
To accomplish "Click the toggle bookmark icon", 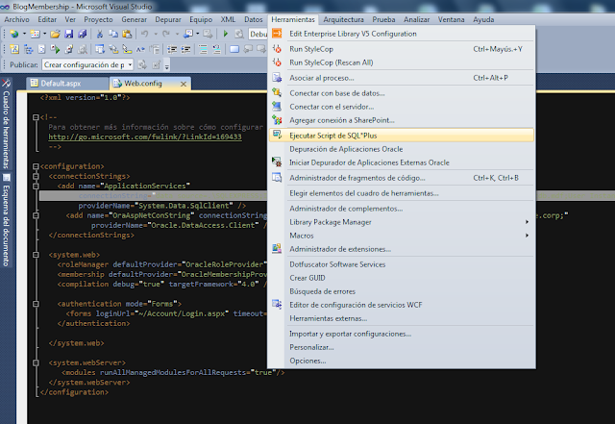I will [x=234, y=49].
